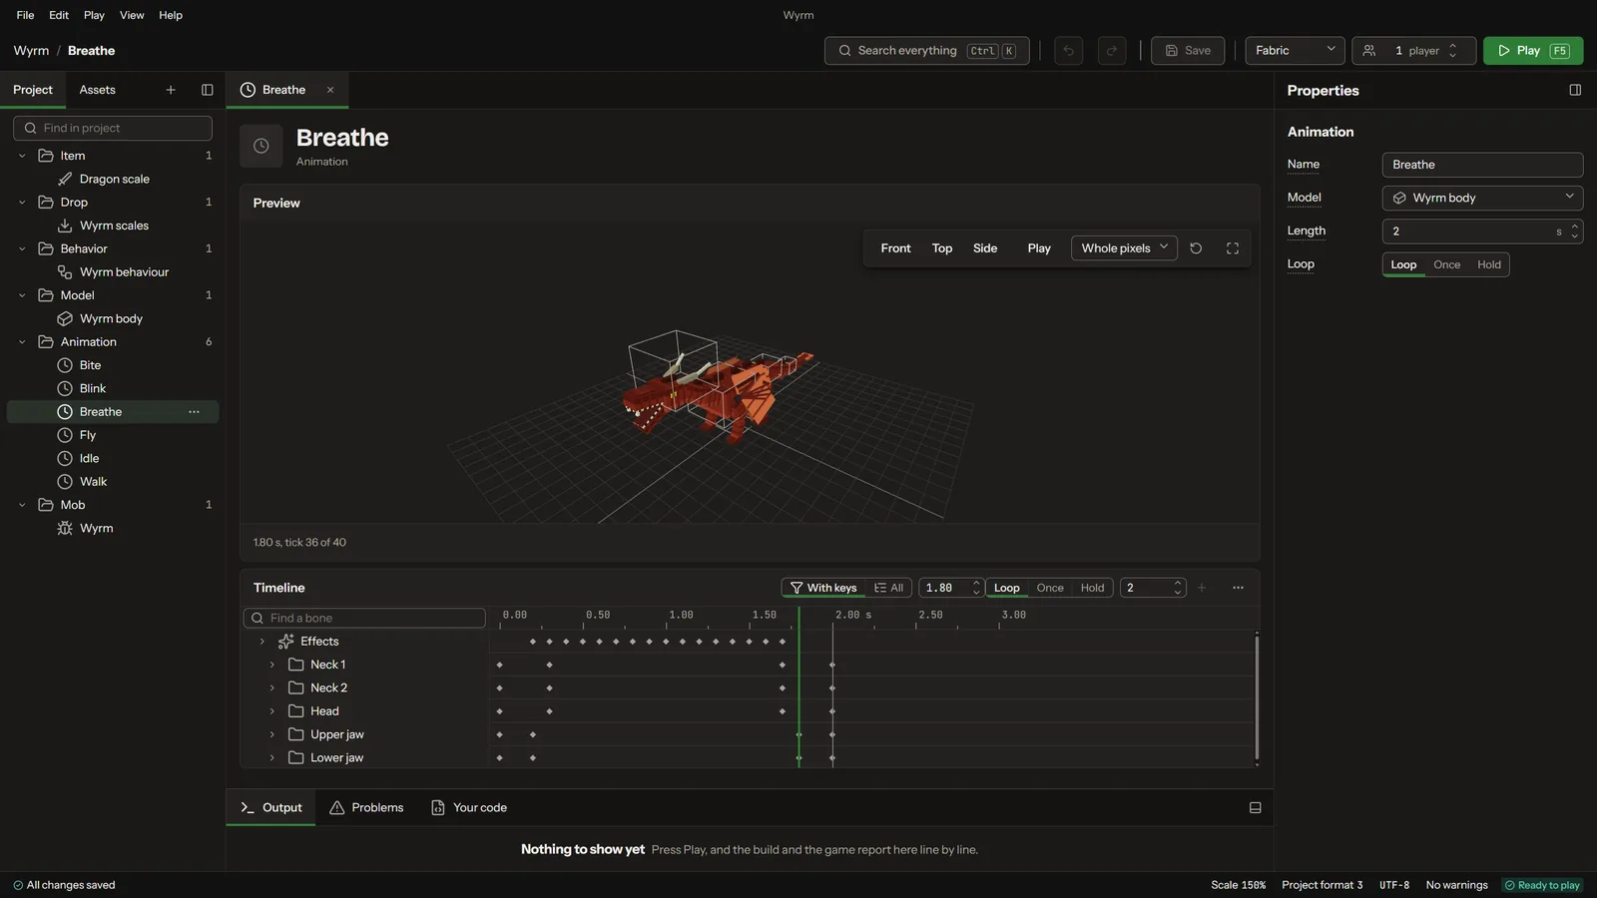Set timeline loop mode to Hold
The height and width of the screenshot is (898, 1597).
[x=1092, y=588]
